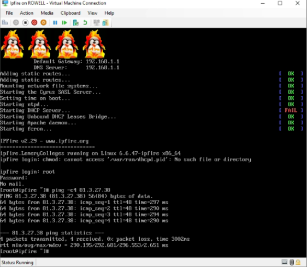Shut down the VM using the red power icon
This screenshot has height=267, width=307.
point(34,23)
